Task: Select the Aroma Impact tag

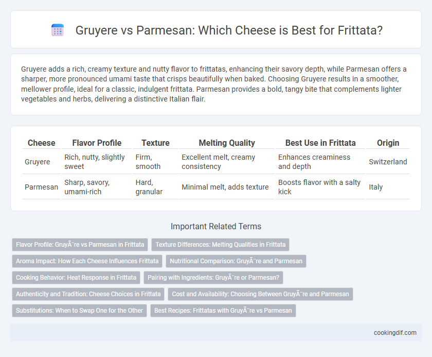Action: (87, 261)
